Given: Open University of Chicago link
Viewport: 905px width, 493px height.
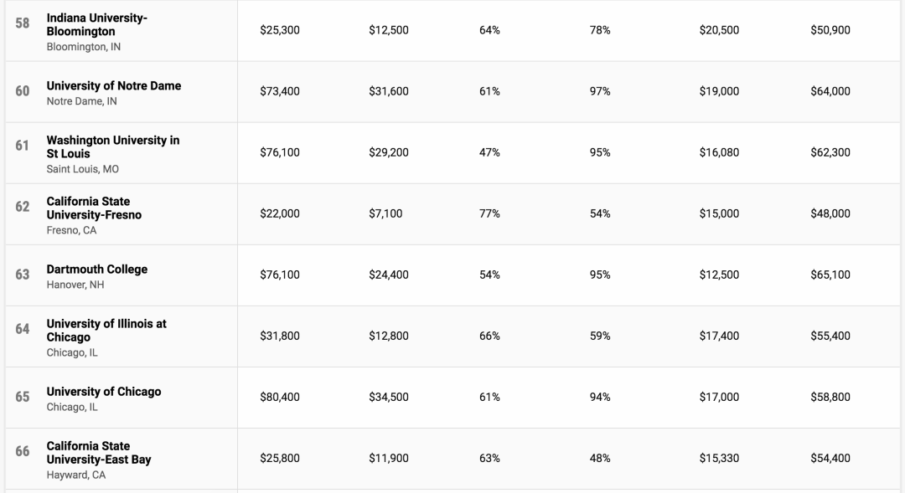Looking at the screenshot, I should click(104, 392).
